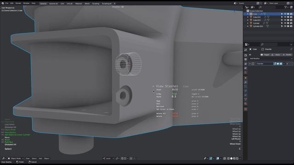Image resolution: width=294 pixels, height=165 pixels.
Task: Click Toggle button for all modifiers
Action: pos(265,55)
